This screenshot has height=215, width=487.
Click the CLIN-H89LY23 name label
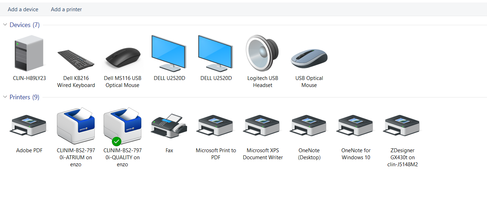29,78
